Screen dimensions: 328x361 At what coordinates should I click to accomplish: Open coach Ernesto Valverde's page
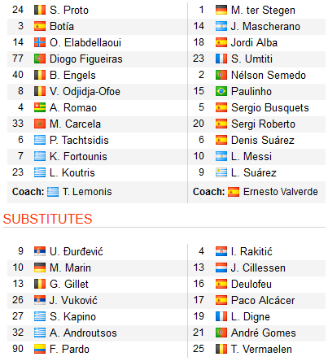tap(281, 192)
